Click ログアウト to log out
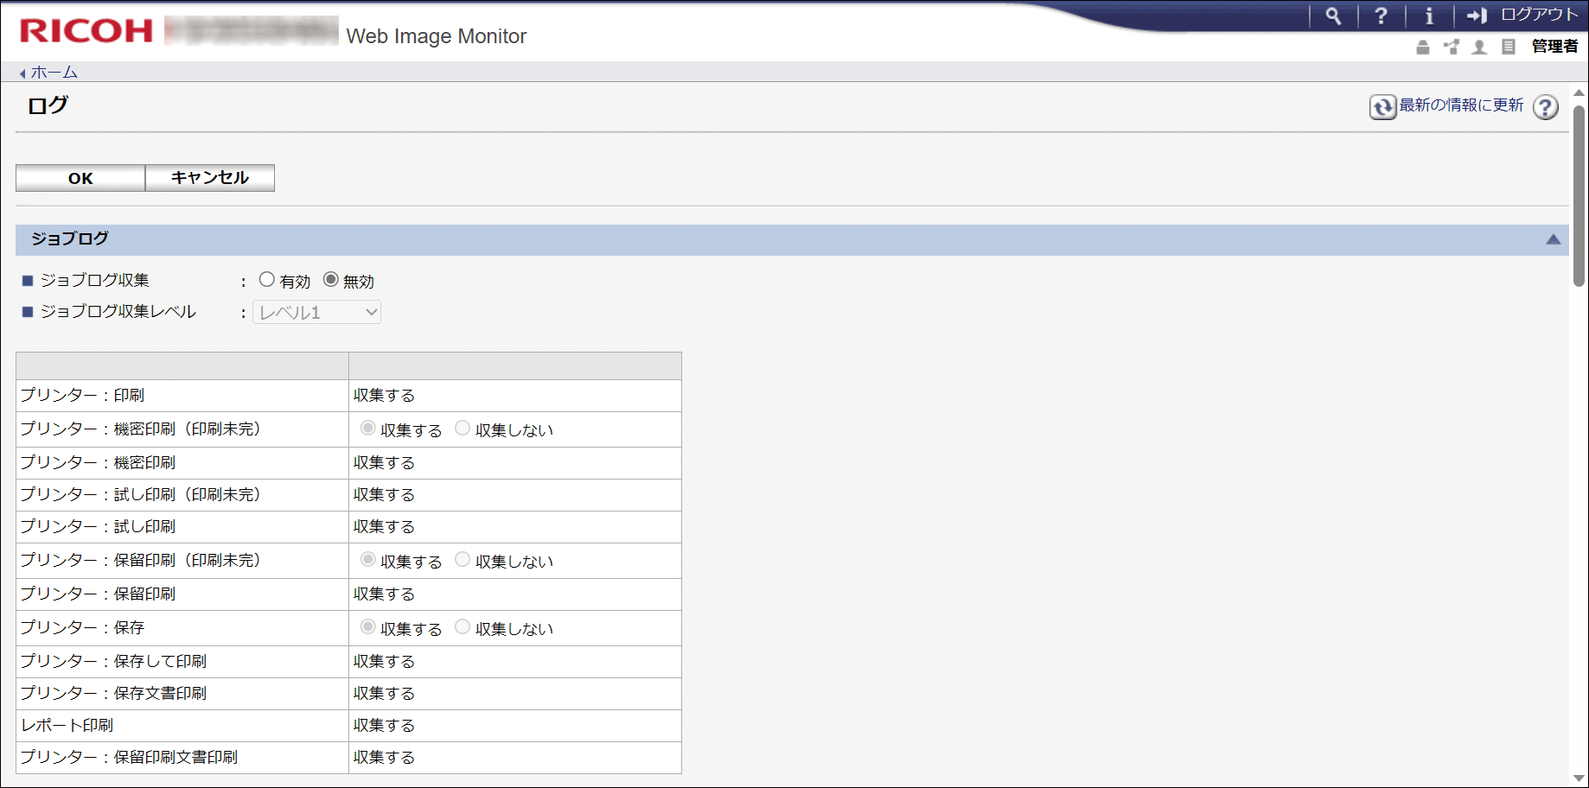The width and height of the screenshot is (1589, 788). tap(1539, 15)
